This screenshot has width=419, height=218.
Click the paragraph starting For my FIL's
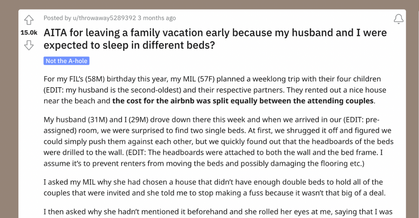coord(215,90)
